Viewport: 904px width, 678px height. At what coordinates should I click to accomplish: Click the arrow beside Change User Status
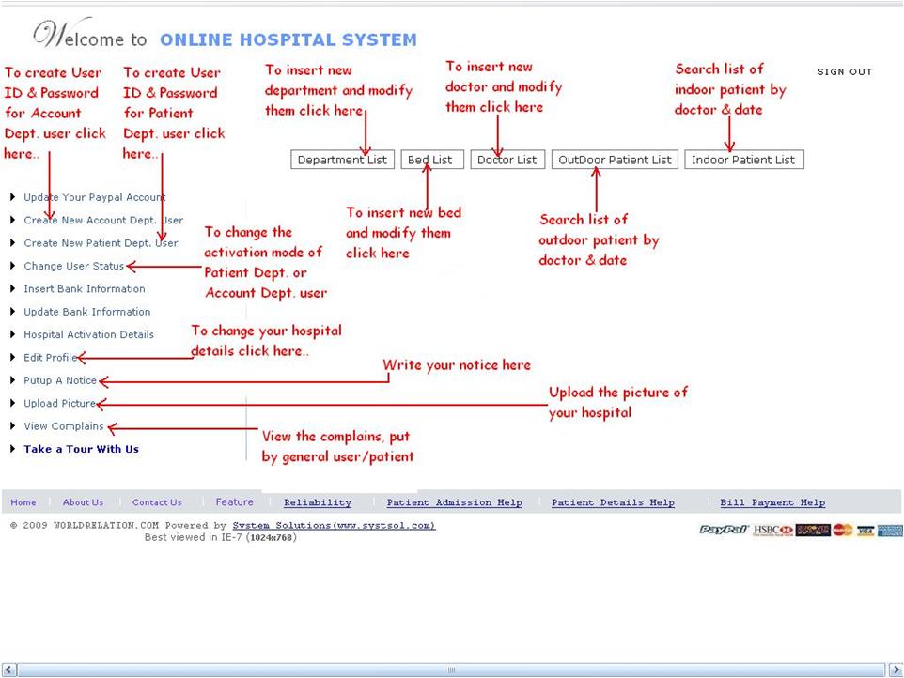(x=12, y=266)
